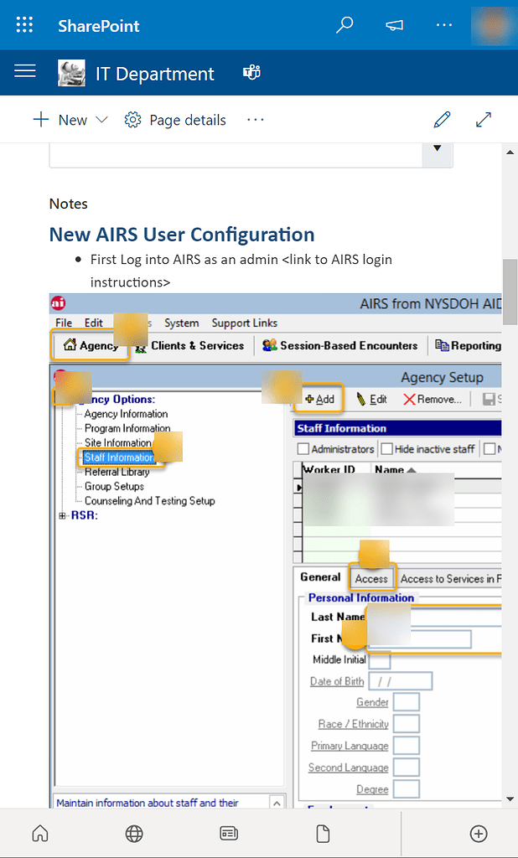The width and height of the screenshot is (518, 858).
Task: Click the plus circle create icon
Action: 479,833
